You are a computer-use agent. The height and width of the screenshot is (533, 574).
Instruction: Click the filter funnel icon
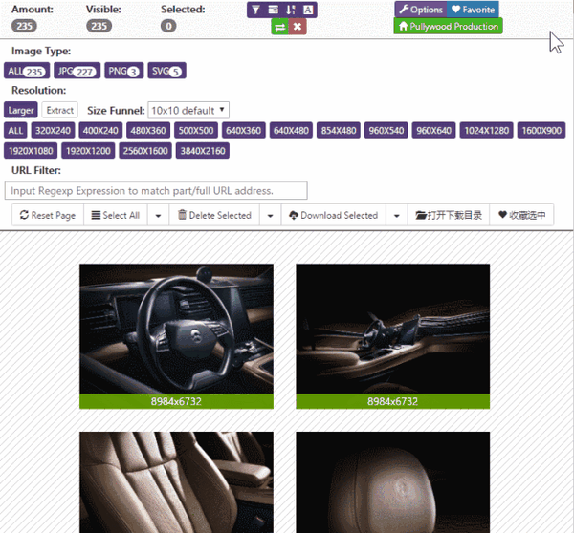(x=255, y=10)
